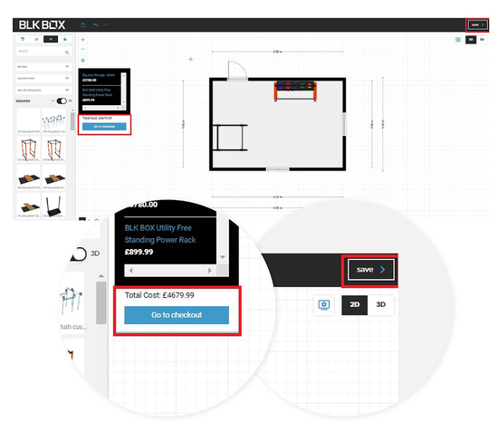Toggle the catalogue 2D/3D view switch
Viewport: 498px width, 431px height.
point(62,101)
